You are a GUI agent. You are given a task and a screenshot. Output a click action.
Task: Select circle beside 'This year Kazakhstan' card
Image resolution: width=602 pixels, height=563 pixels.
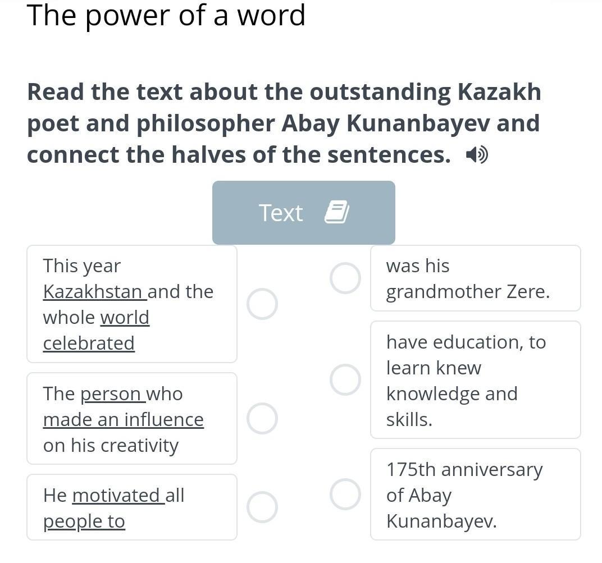coord(262,304)
